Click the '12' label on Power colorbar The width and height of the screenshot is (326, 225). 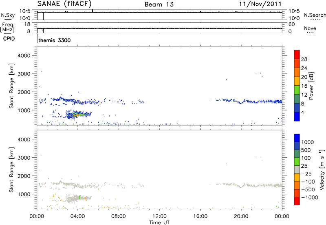click(304, 95)
